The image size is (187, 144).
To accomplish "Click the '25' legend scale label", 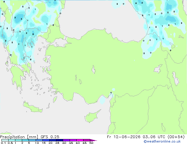I will (57, 143).
